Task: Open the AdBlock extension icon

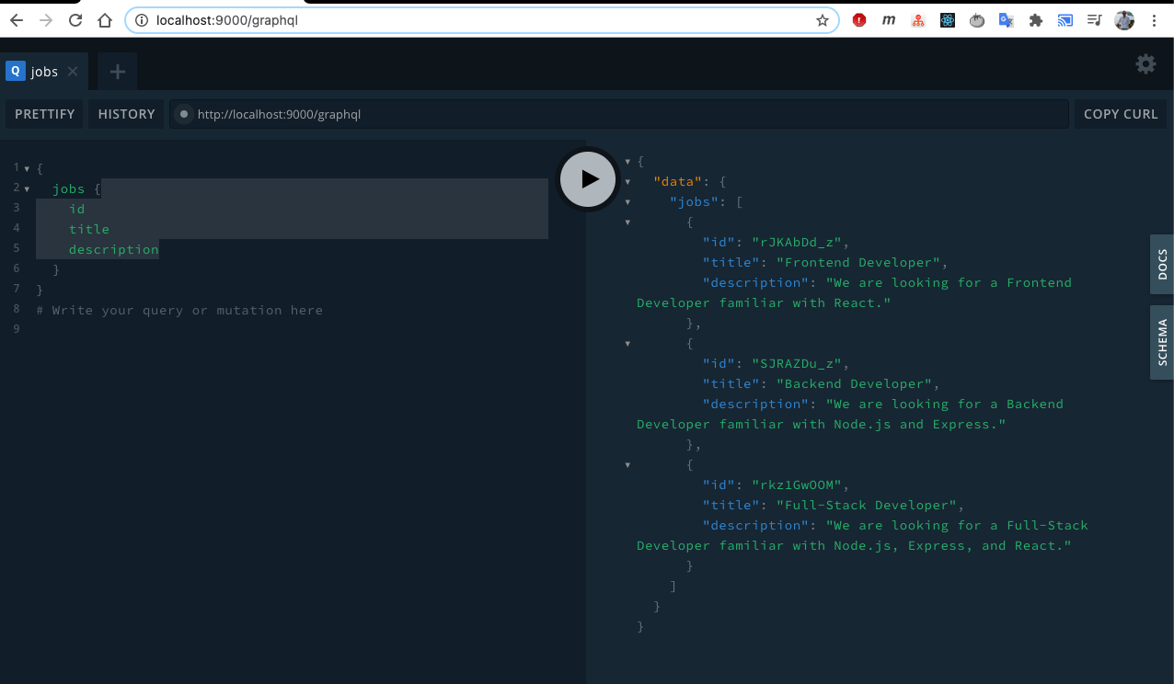Action: (x=858, y=19)
